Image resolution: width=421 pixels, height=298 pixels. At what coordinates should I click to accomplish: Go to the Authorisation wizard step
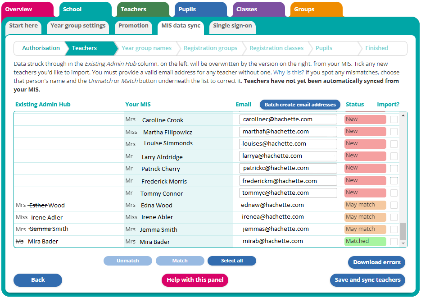coord(41,48)
